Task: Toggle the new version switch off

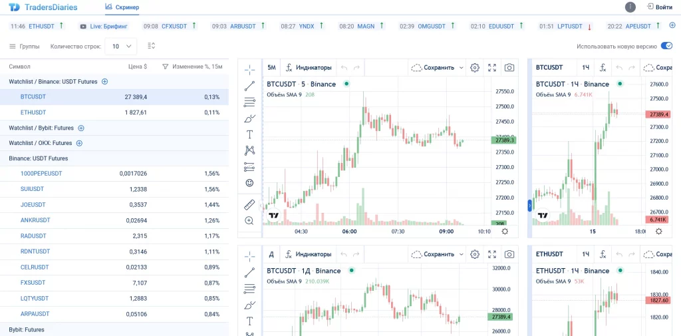Action: tap(666, 46)
